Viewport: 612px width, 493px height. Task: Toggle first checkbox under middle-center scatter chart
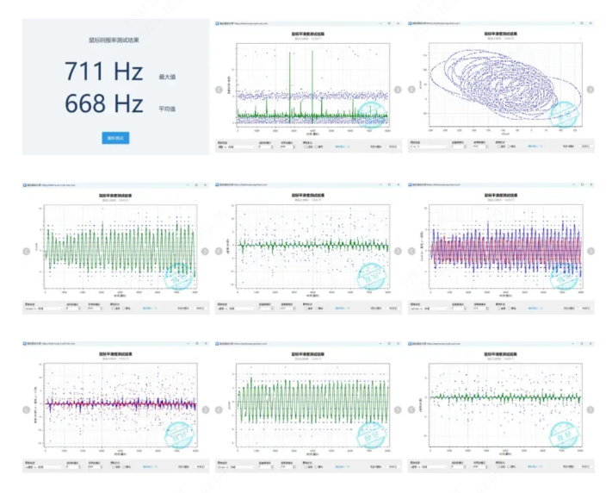[305, 309]
